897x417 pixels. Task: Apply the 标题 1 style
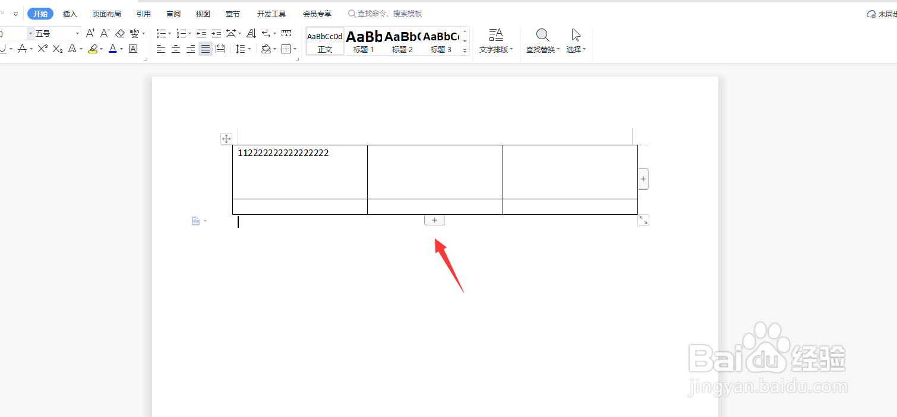tap(364, 41)
